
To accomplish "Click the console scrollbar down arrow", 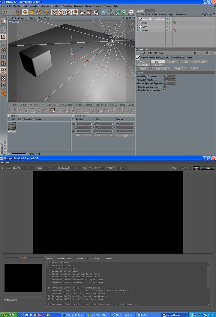I will point(208,305).
